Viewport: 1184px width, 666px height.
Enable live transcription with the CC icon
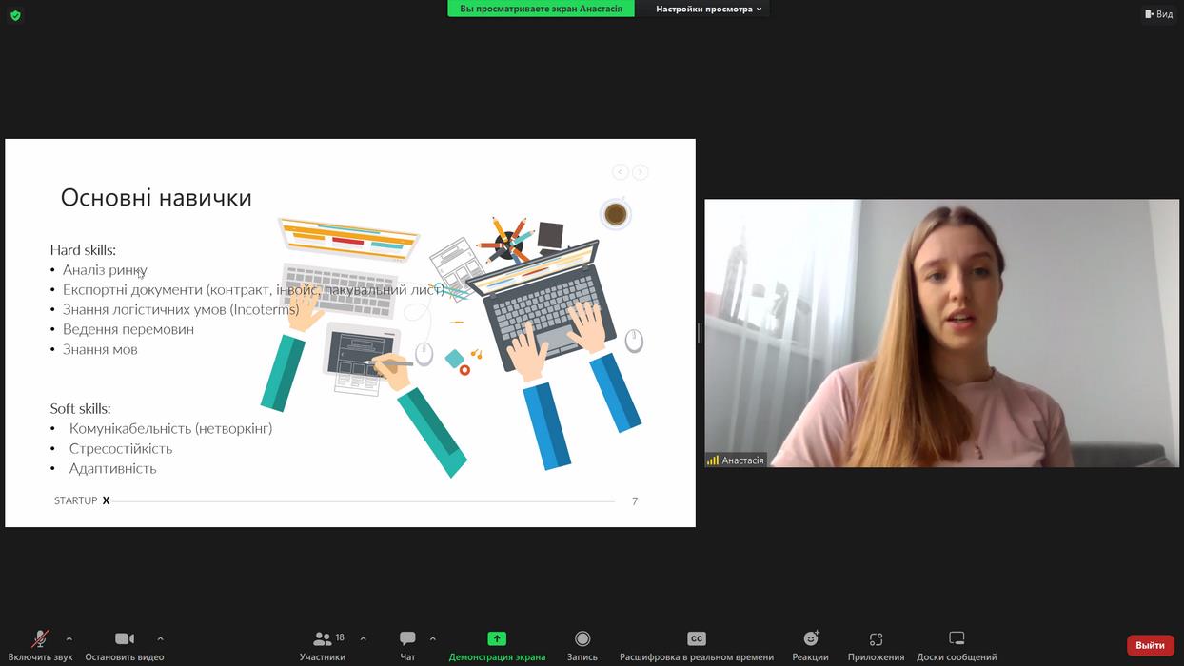[696, 638]
